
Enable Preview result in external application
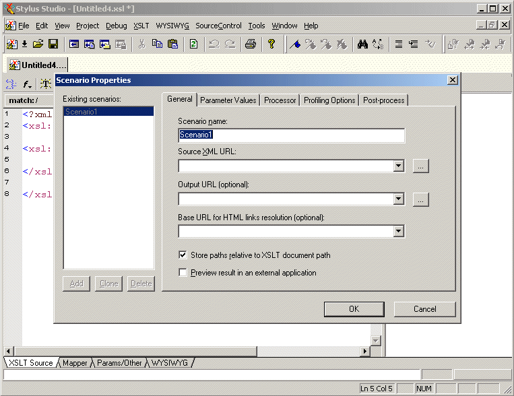point(183,273)
